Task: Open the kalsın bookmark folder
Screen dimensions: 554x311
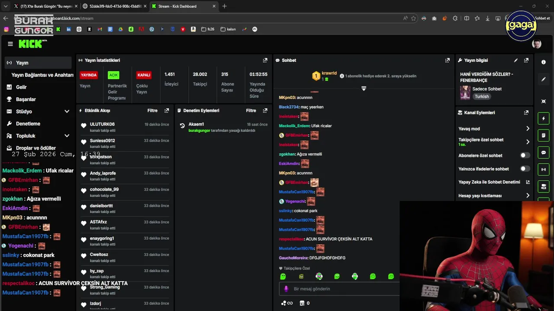Action: coord(228,29)
